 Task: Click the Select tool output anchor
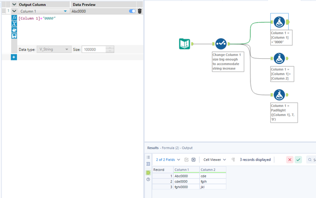click(x=229, y=43)
